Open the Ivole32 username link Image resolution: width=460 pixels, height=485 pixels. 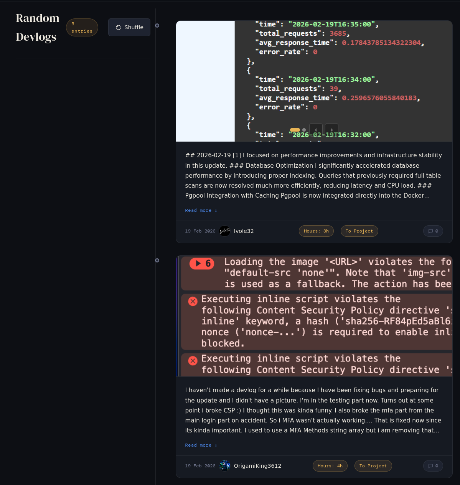pos(244,231)
